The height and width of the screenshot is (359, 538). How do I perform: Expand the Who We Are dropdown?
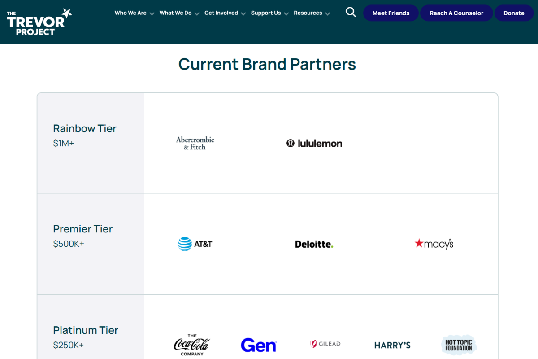point(130,13)
